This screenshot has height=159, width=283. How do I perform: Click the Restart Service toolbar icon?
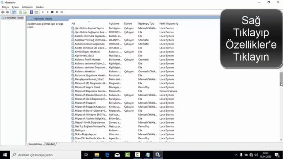tap(62, 12)
